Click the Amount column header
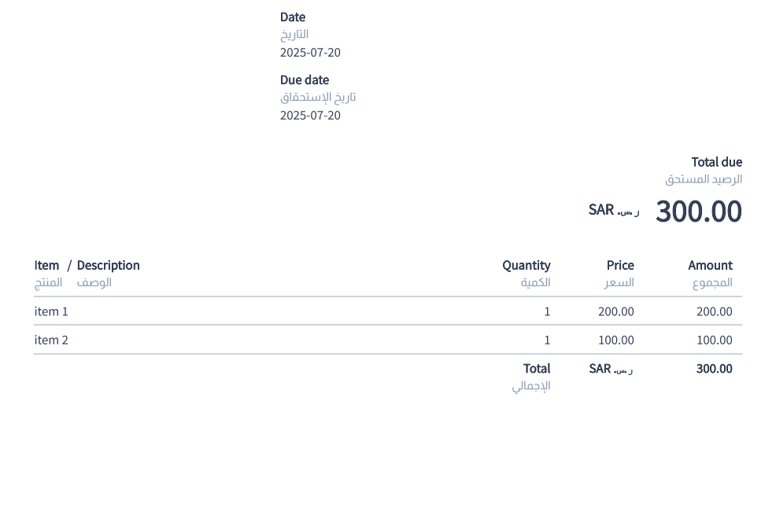 pos(710,265)
